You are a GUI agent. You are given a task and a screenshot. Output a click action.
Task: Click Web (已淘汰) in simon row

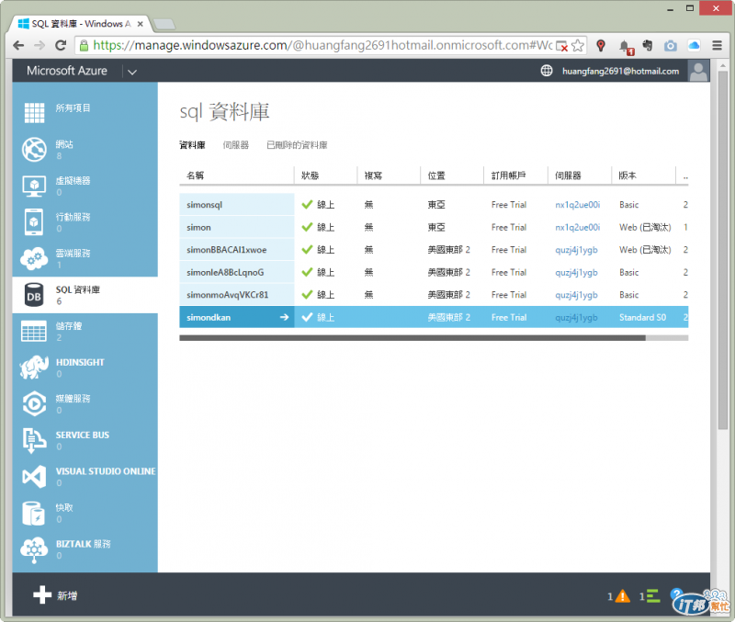pyautogui.click(x=645, y=227)
